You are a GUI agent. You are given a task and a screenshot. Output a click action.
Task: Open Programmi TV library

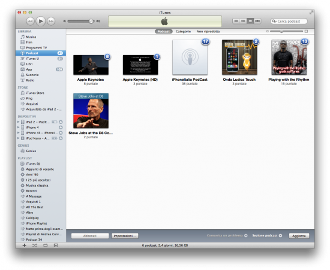(x=41, y=48)
